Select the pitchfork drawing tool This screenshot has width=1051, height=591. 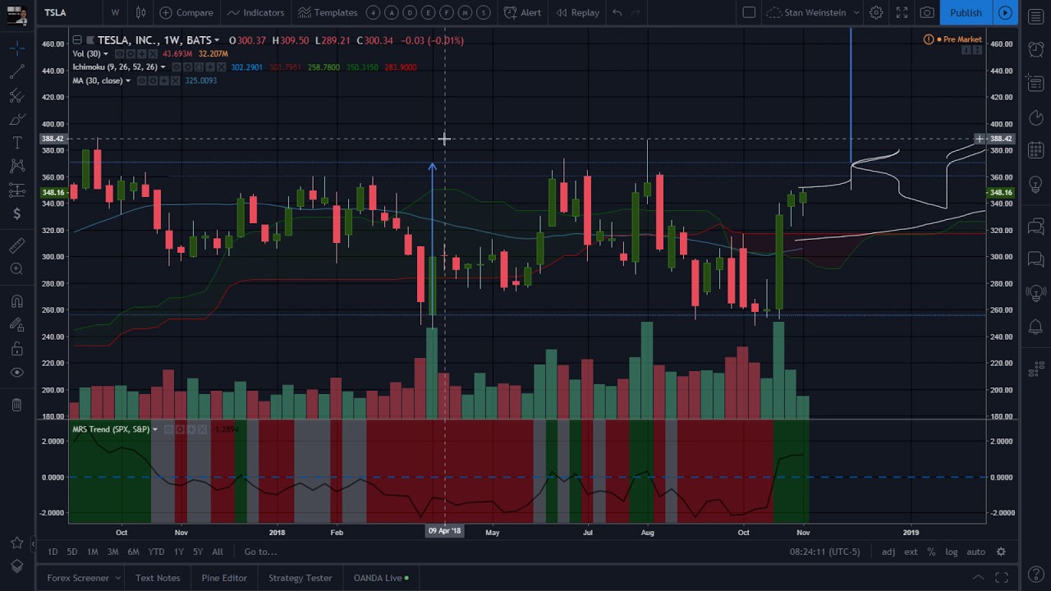point(16,96)
